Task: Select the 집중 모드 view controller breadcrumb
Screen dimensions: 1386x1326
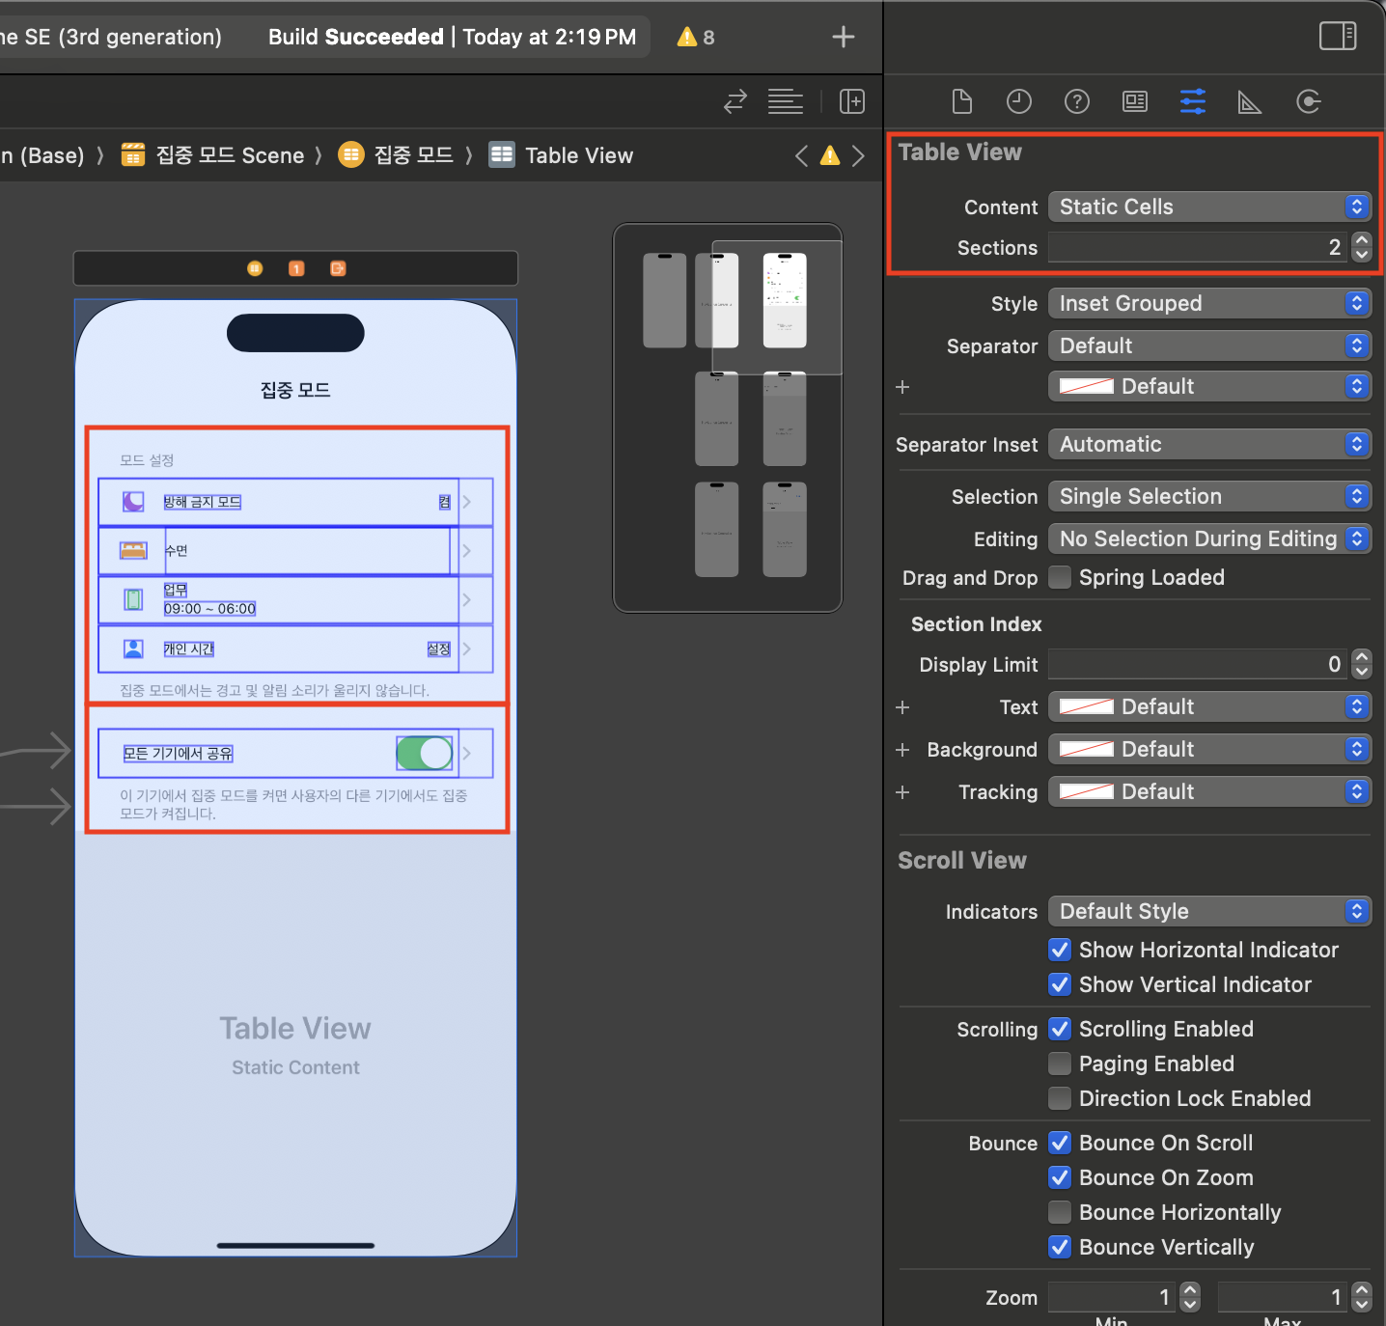Action: (396, 155)
